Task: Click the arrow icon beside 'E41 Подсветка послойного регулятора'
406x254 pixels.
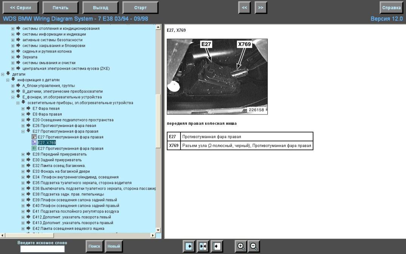Action: pos(28,211)
